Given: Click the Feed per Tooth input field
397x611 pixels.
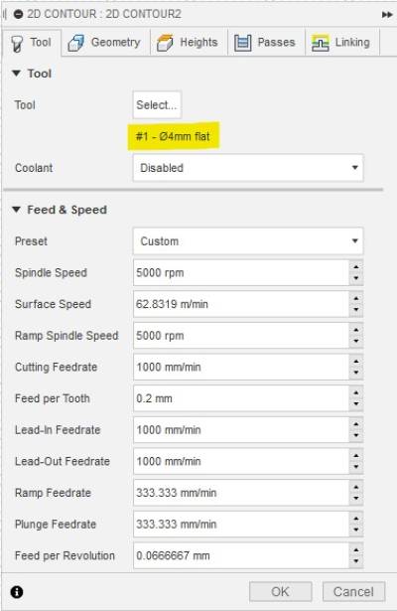Looking at the screenshot, I should (x=241, y=398).
